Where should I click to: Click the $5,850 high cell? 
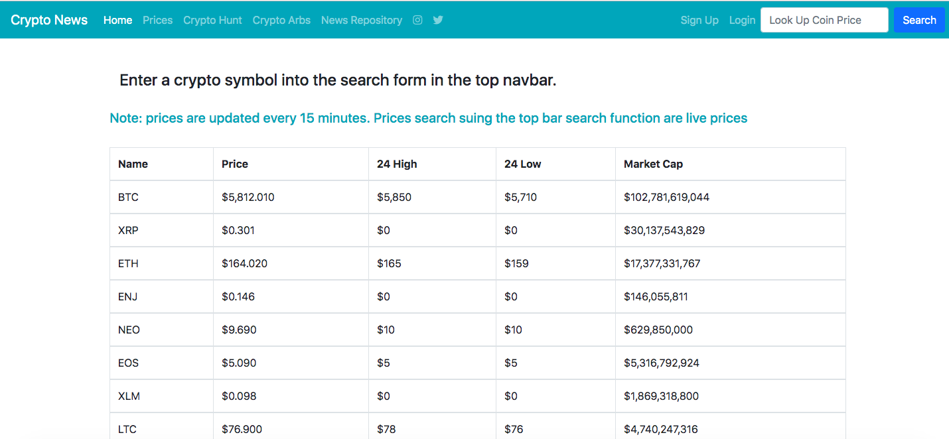432,197
